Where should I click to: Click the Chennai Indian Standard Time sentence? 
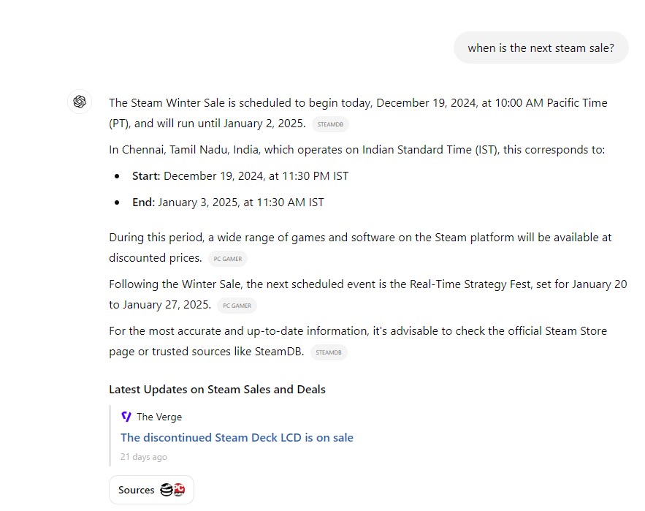(356, 150)
